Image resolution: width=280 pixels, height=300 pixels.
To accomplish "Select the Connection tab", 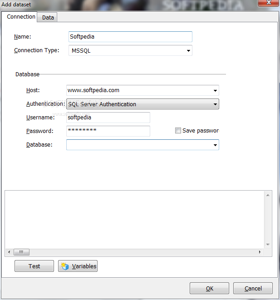I will pyautogui.click(x=20, y=17).
